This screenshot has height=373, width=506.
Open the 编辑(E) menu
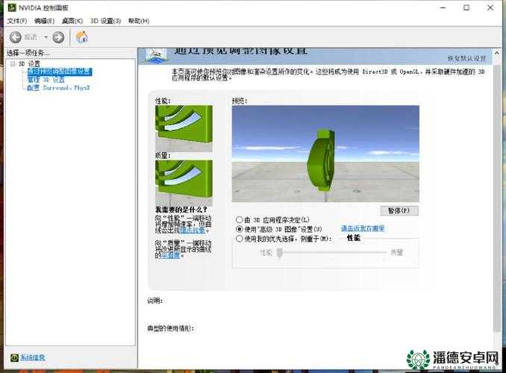click(x=44, y=21)
